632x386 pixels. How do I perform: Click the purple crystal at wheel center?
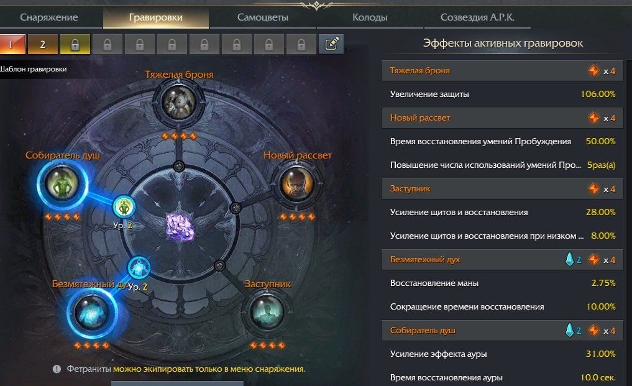(181, 227)
